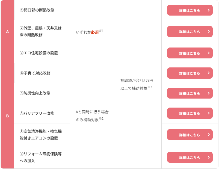Click the 補助額が合計5万円以上 condition cell
219x169 pixels.
pyautogui.click(x=138, y=85)
